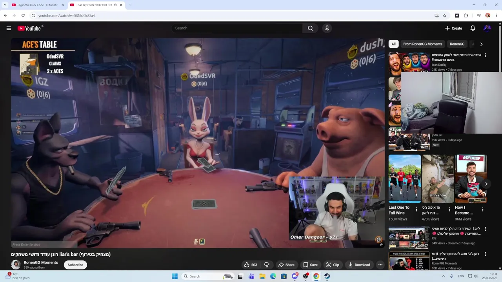Dislike the video

pos(267,265)
